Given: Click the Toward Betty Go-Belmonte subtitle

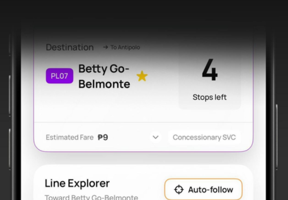Looking at the screenshot, I should 91,197.
